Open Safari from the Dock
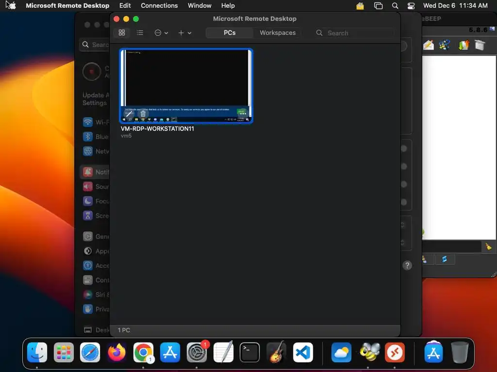This screenshot has height=372, width=497. click(90, 352)
